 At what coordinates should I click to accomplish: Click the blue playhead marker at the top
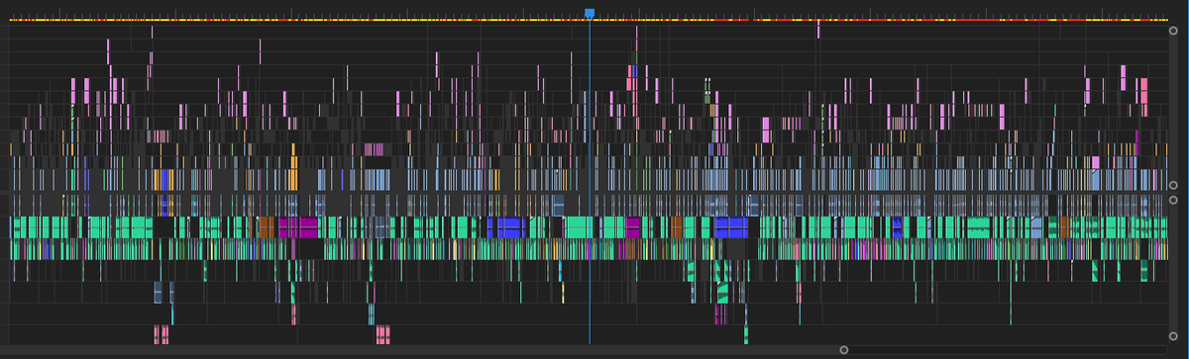pyautogui.click(x=590, y=14)
